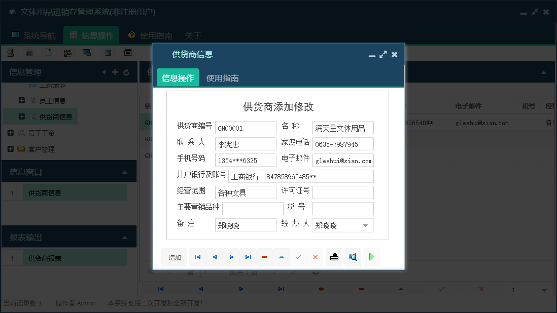Refresh the 信息管理 panel with the reload icon
The image size is (557, 313).
point(126,72)
